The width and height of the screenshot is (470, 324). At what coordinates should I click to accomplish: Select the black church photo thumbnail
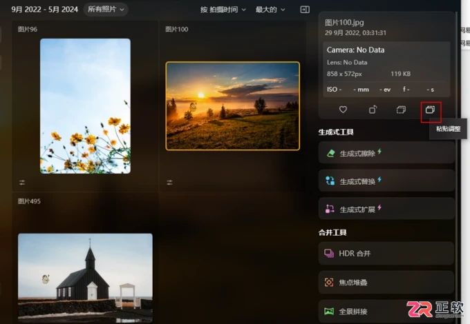click(85, 278)
